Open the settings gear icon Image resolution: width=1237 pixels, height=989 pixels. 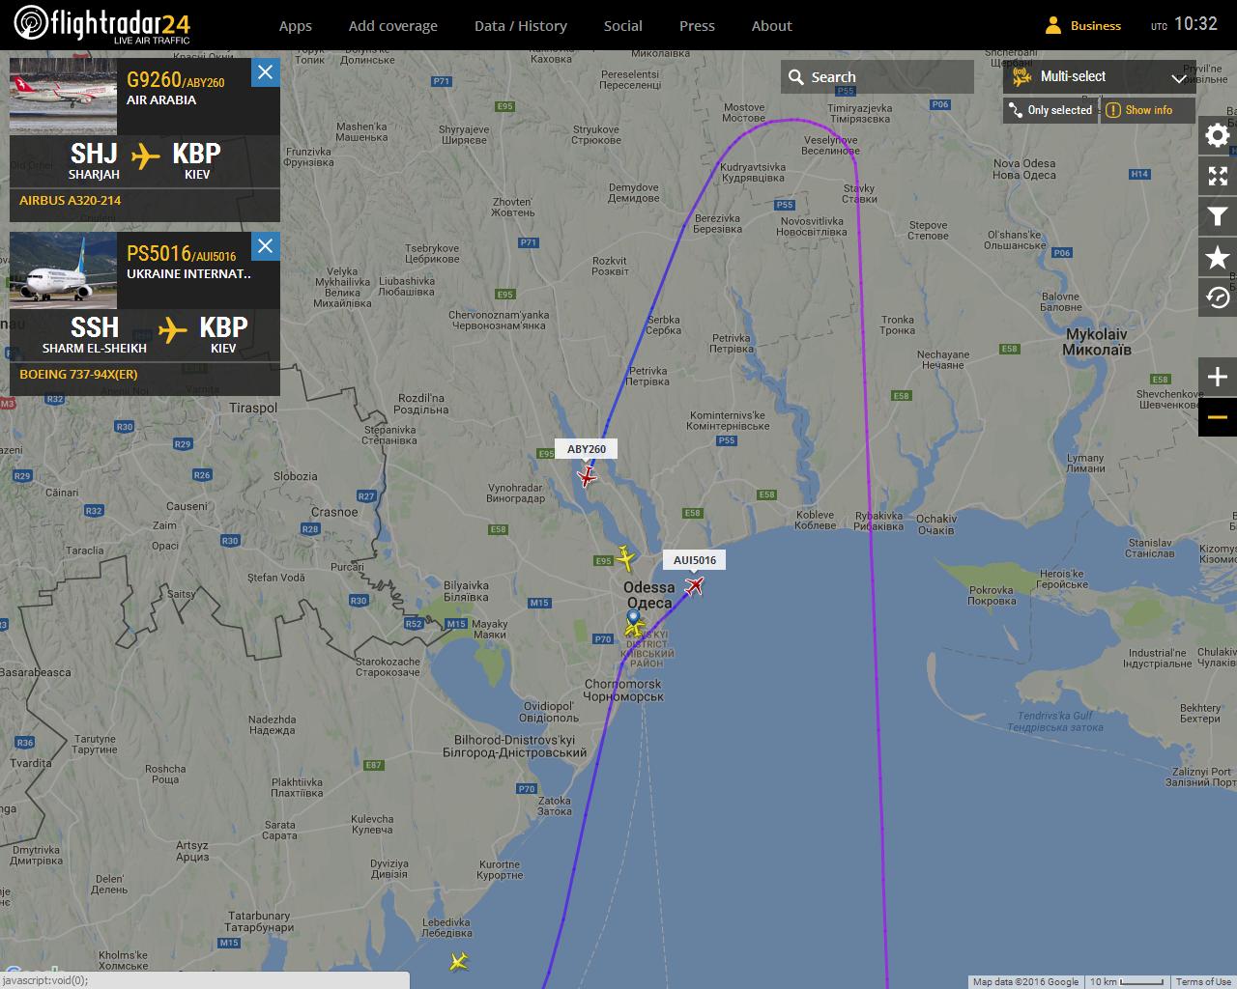(1218, 135)
